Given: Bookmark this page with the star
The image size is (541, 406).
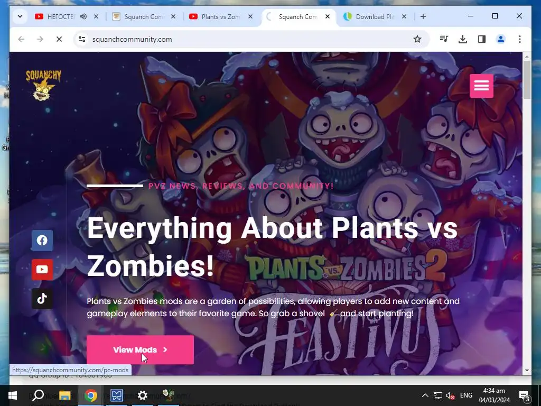Looking at the screenshot, I should (417, 39).
